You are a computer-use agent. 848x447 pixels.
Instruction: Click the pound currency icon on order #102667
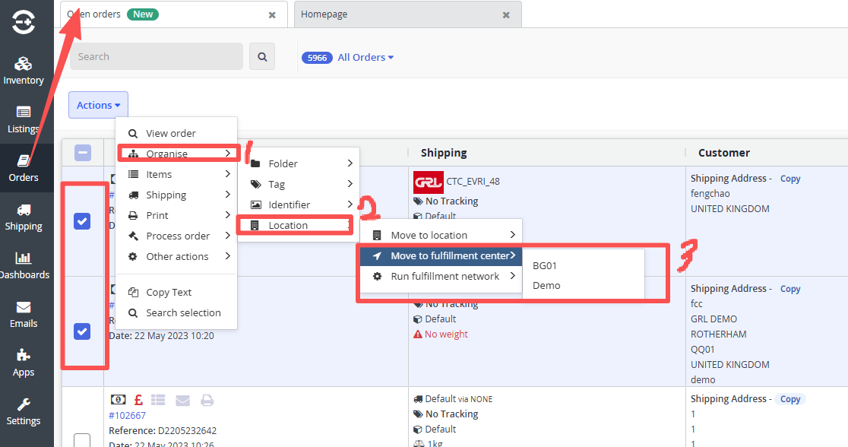coord(138,400)
